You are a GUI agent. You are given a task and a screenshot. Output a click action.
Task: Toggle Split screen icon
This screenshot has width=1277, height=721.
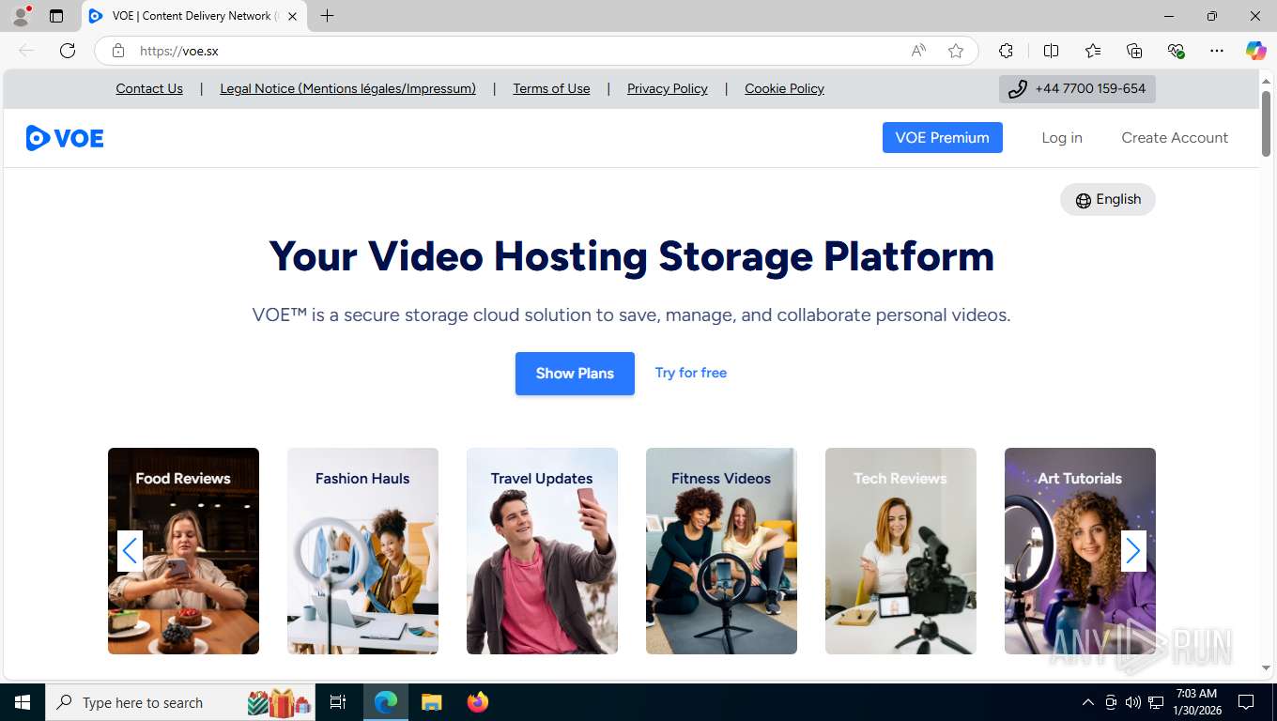click(x=1051, y=51)
